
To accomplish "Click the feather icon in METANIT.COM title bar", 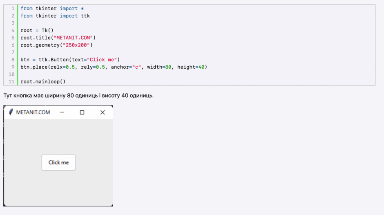I will pos(11,112).
